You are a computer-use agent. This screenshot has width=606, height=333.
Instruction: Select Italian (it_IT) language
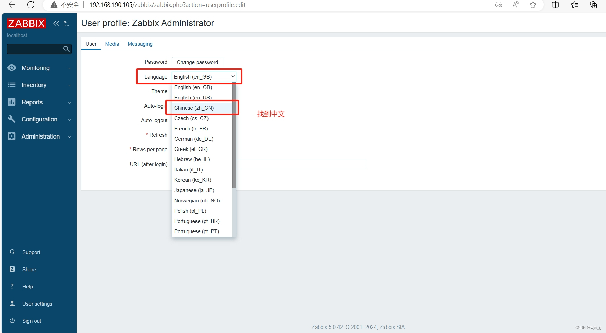click(202, 170)
